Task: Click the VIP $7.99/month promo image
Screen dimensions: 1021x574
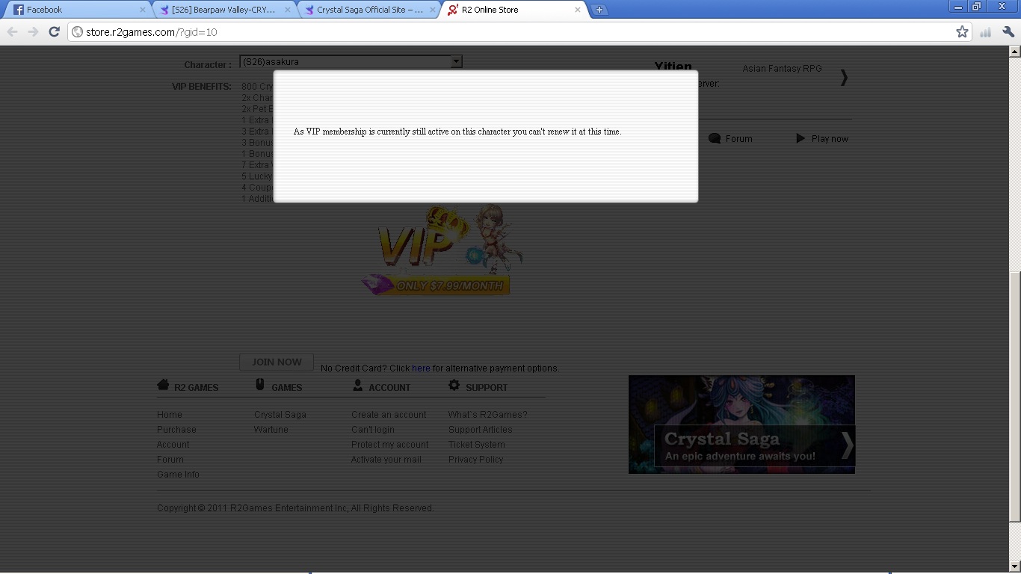Action: 441,250
